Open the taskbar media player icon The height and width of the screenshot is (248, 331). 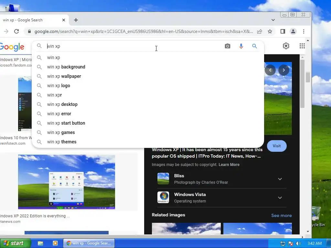[55, 243]
